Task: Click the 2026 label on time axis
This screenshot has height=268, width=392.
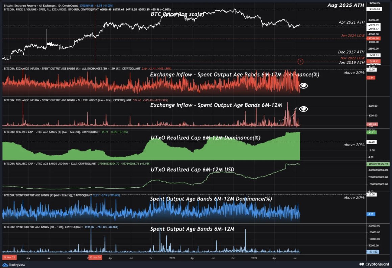Action: pos(254,258)
